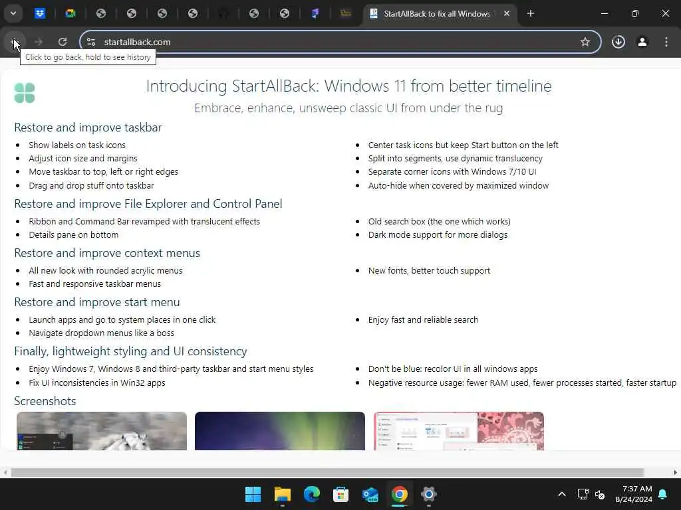The width and height of the screenshot is (681, 510).
Task: Click 'Auto-hide when covered by maximized window'
Action: tap(459, 186)
